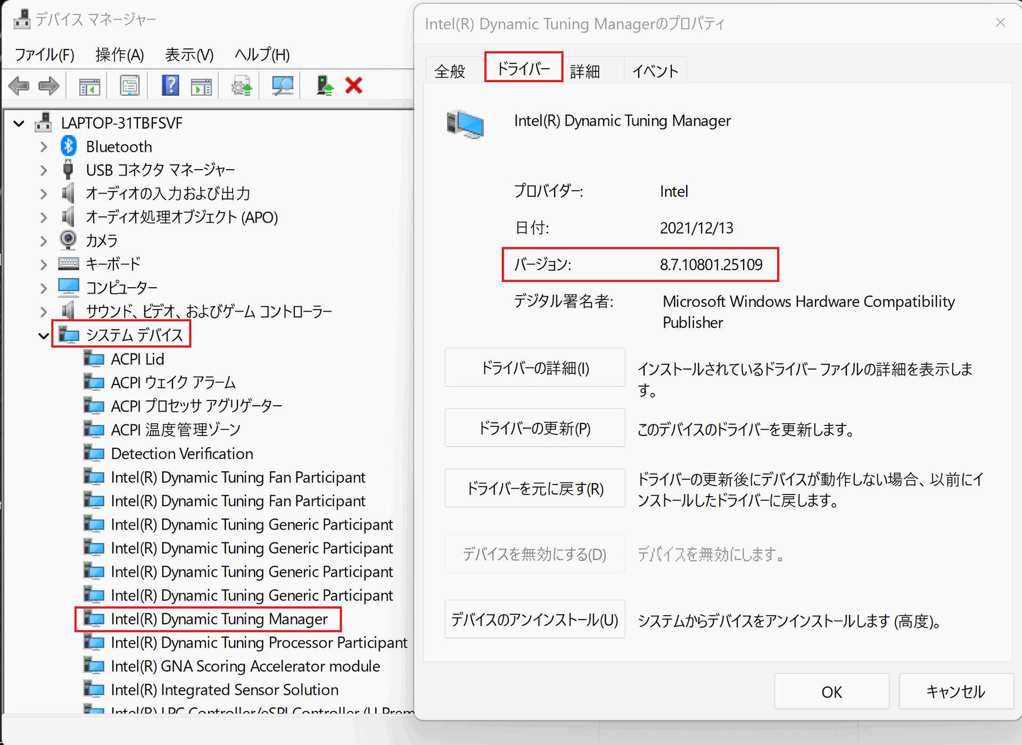Click the Show/Hide console tree icon
The image size is (1022, 745).
point(89,86)
